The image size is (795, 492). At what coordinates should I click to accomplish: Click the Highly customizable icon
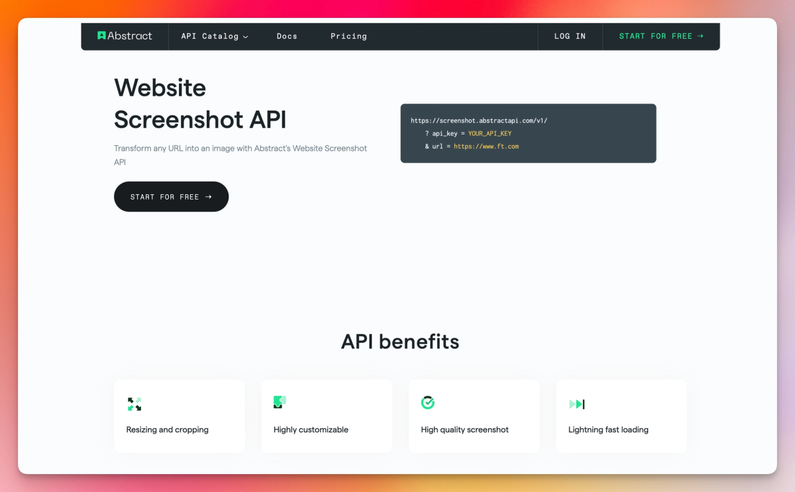tap(280, 402)
